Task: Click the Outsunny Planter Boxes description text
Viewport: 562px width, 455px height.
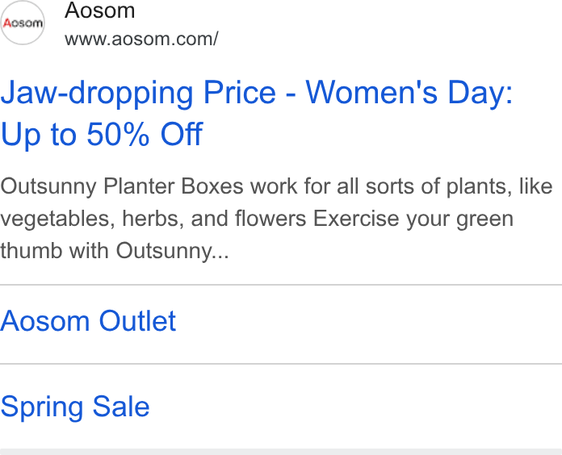Action: click(x=276, y=219)
